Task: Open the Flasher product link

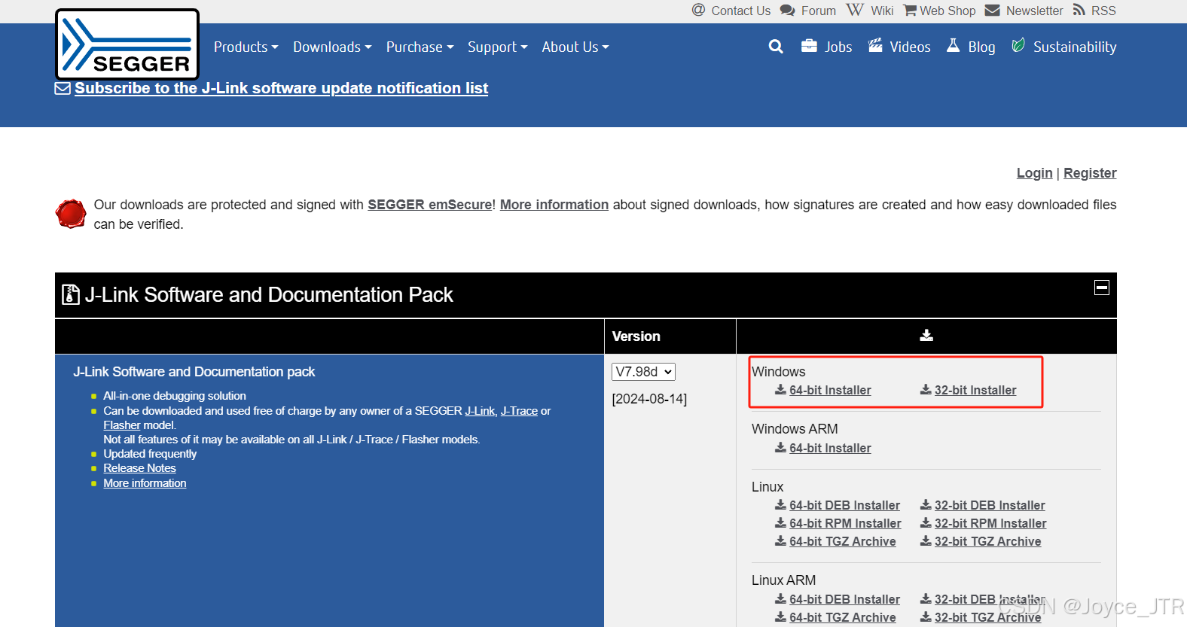Action: click(122, 425)
